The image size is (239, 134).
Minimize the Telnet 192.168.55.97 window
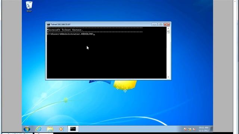click(154, 24)
